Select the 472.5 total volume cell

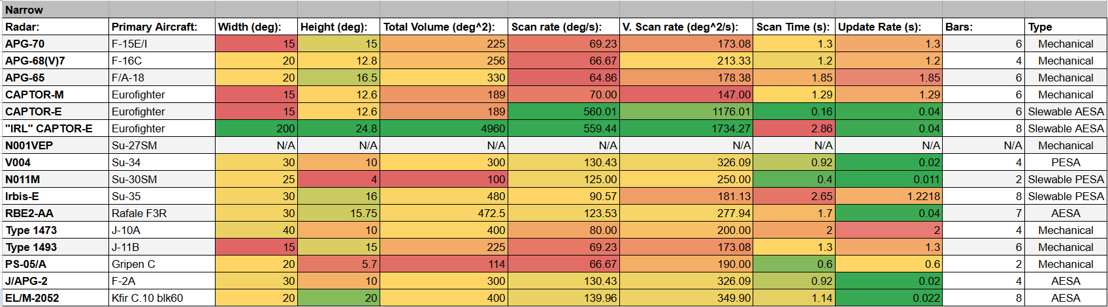tap(444, 213)
